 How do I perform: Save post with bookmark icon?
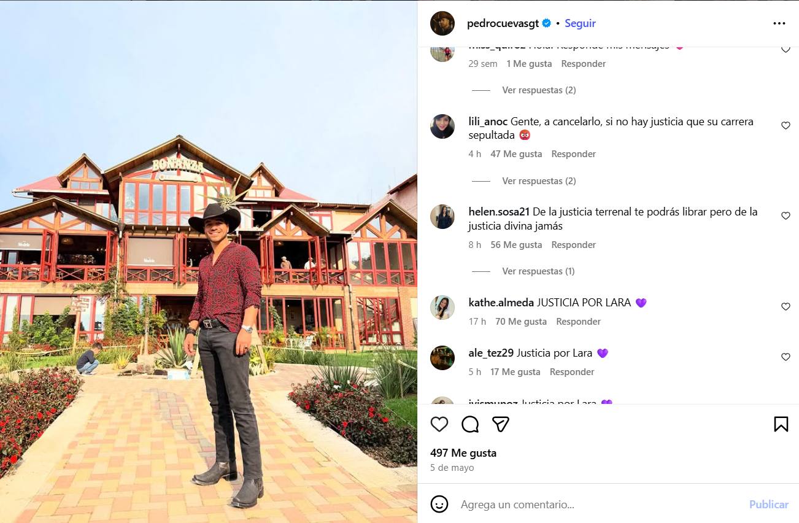pyautogui.click(x=781, y=424)
